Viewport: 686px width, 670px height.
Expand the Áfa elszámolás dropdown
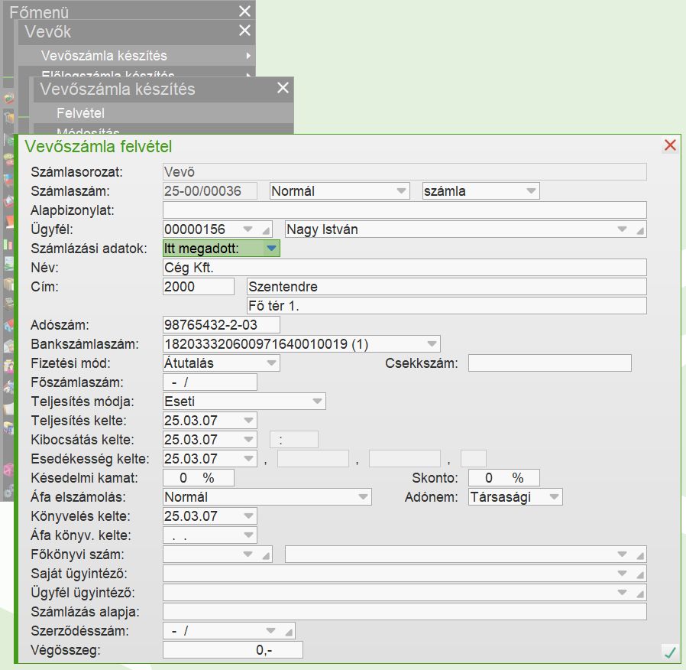coord(362,497)
